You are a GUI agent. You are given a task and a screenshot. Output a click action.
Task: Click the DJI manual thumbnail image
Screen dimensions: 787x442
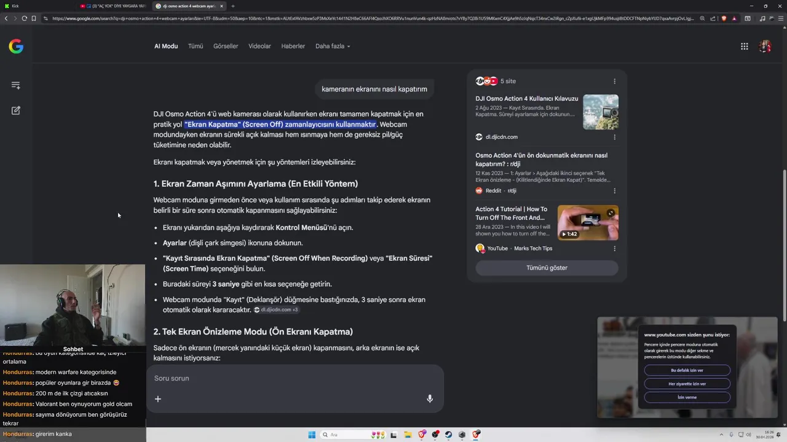(x=601, y=112)
